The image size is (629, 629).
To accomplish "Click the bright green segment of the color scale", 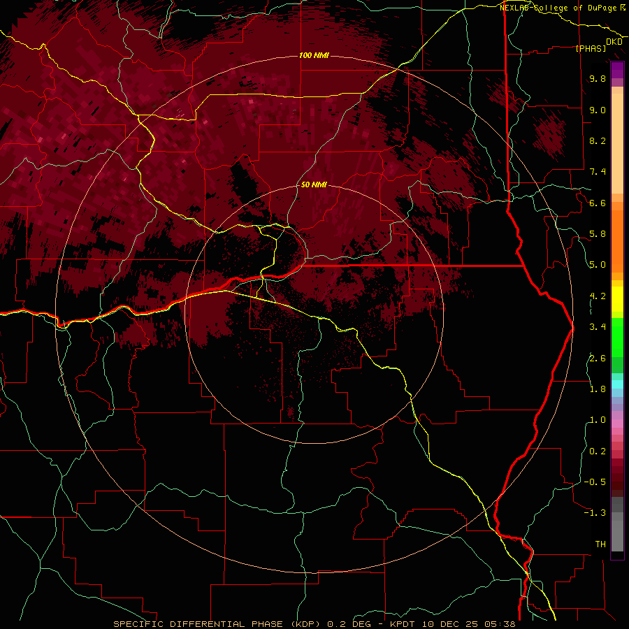I will click(x=617, y=337).
